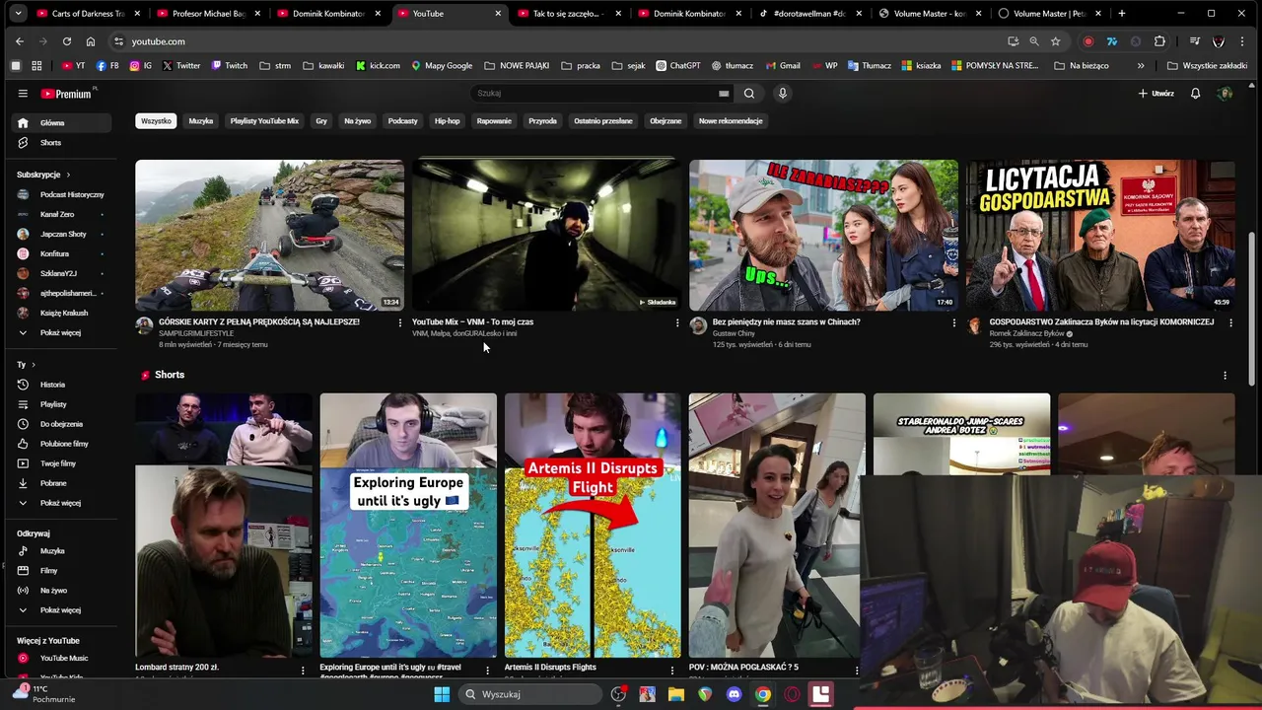Click the YouTube search input field
The image size is (1262, 710).
[x=596, y=94]
